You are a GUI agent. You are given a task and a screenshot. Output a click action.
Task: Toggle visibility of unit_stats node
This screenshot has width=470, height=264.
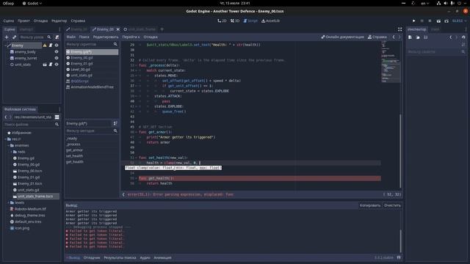pos(57,65)
